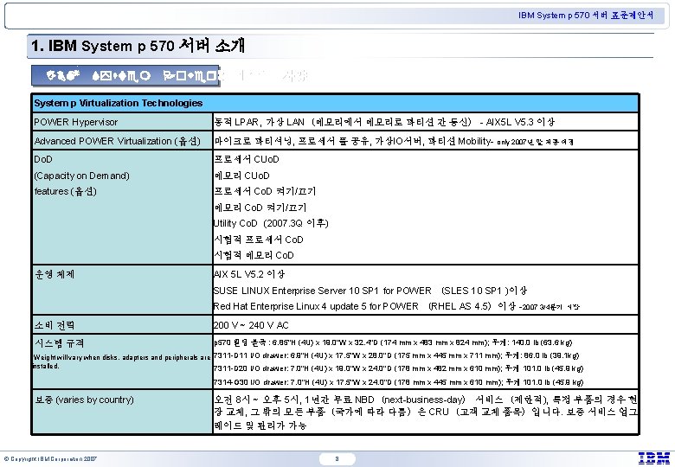This screenshot has height=467, width=675.
Task: Click the 'Utility CoD (2007.3Q' line
Action: pyautogui.click(x=271, y=224)
